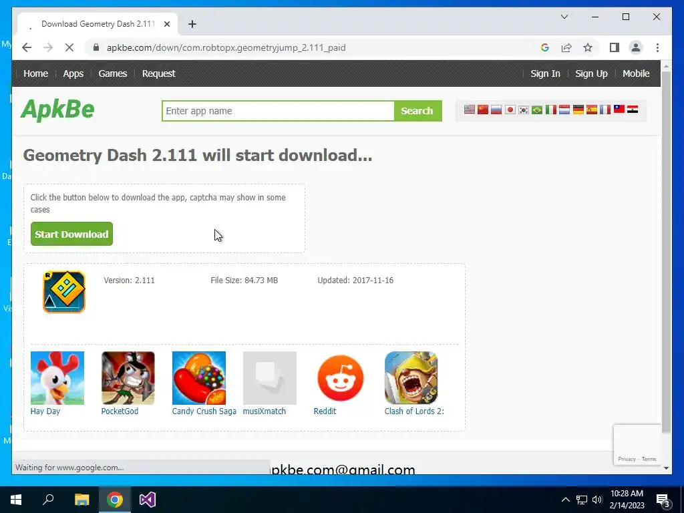684x513 pixels.
Task: Open the Candy Crush Saga text link
Action: 204,411
